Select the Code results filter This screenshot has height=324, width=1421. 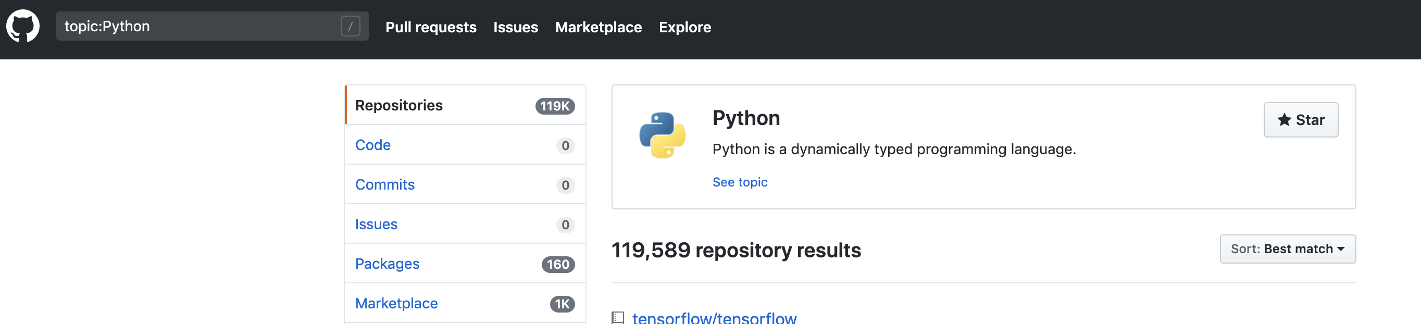(x=373, y=145)
